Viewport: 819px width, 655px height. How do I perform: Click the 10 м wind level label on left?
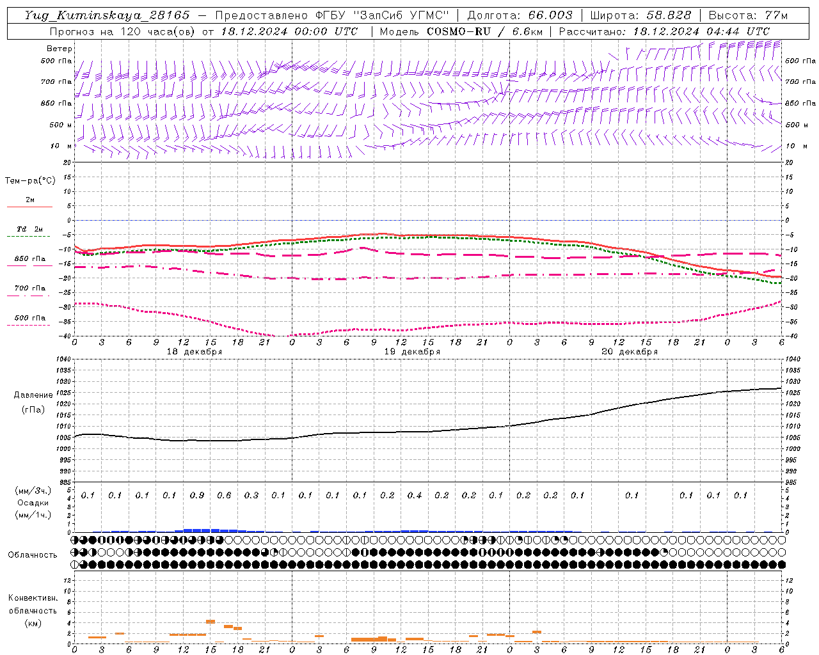click(61, 146)
